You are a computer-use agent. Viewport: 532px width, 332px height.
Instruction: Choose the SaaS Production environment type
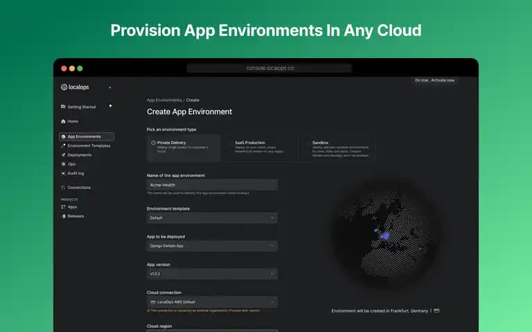(260, 148)
